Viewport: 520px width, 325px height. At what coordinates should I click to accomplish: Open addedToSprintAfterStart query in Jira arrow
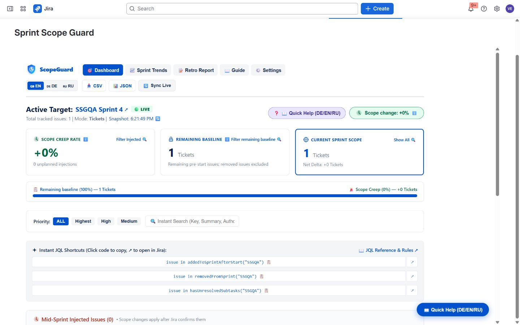[x=412, y=262]
